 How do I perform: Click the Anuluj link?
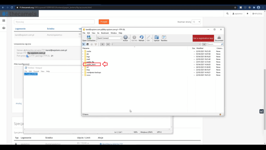pyautogui.click(x=18, y=103)
